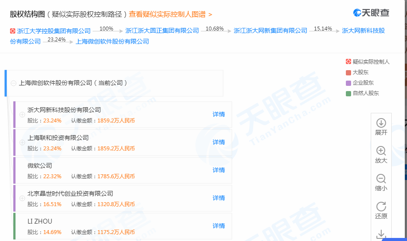Screen dimensions: 407x241
Task: Click the 展开 expand-all icon
Action: (x=381, y=123)
